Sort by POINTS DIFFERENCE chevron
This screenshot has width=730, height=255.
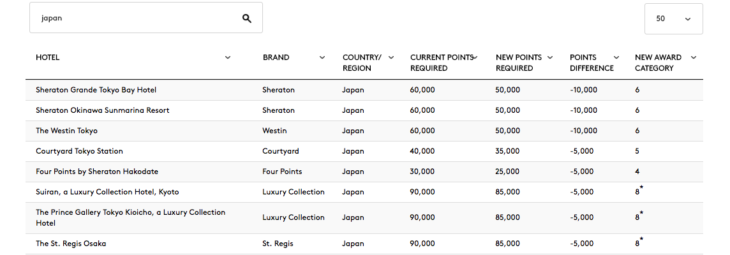616,58
